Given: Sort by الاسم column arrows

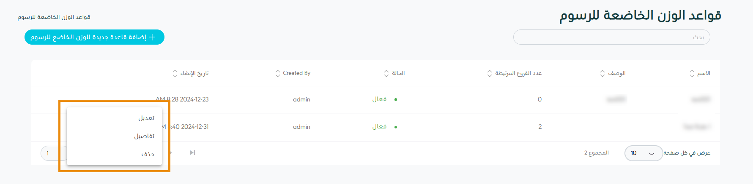Looking at the screenshot, I should pyautogui.click(x=692, y=73).
